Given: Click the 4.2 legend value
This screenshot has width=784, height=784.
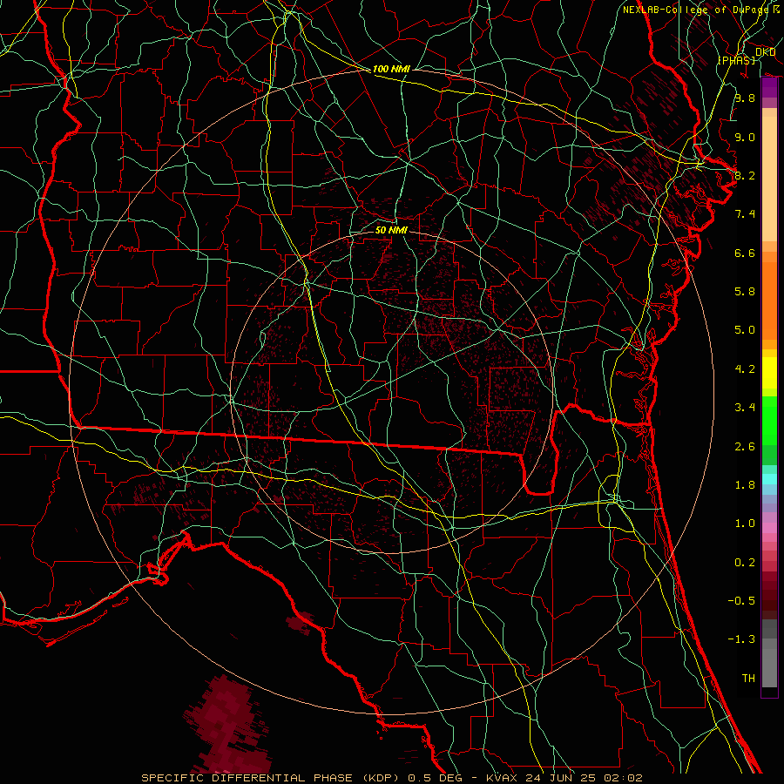Looking at the screenshot, I should click(745, 369).
